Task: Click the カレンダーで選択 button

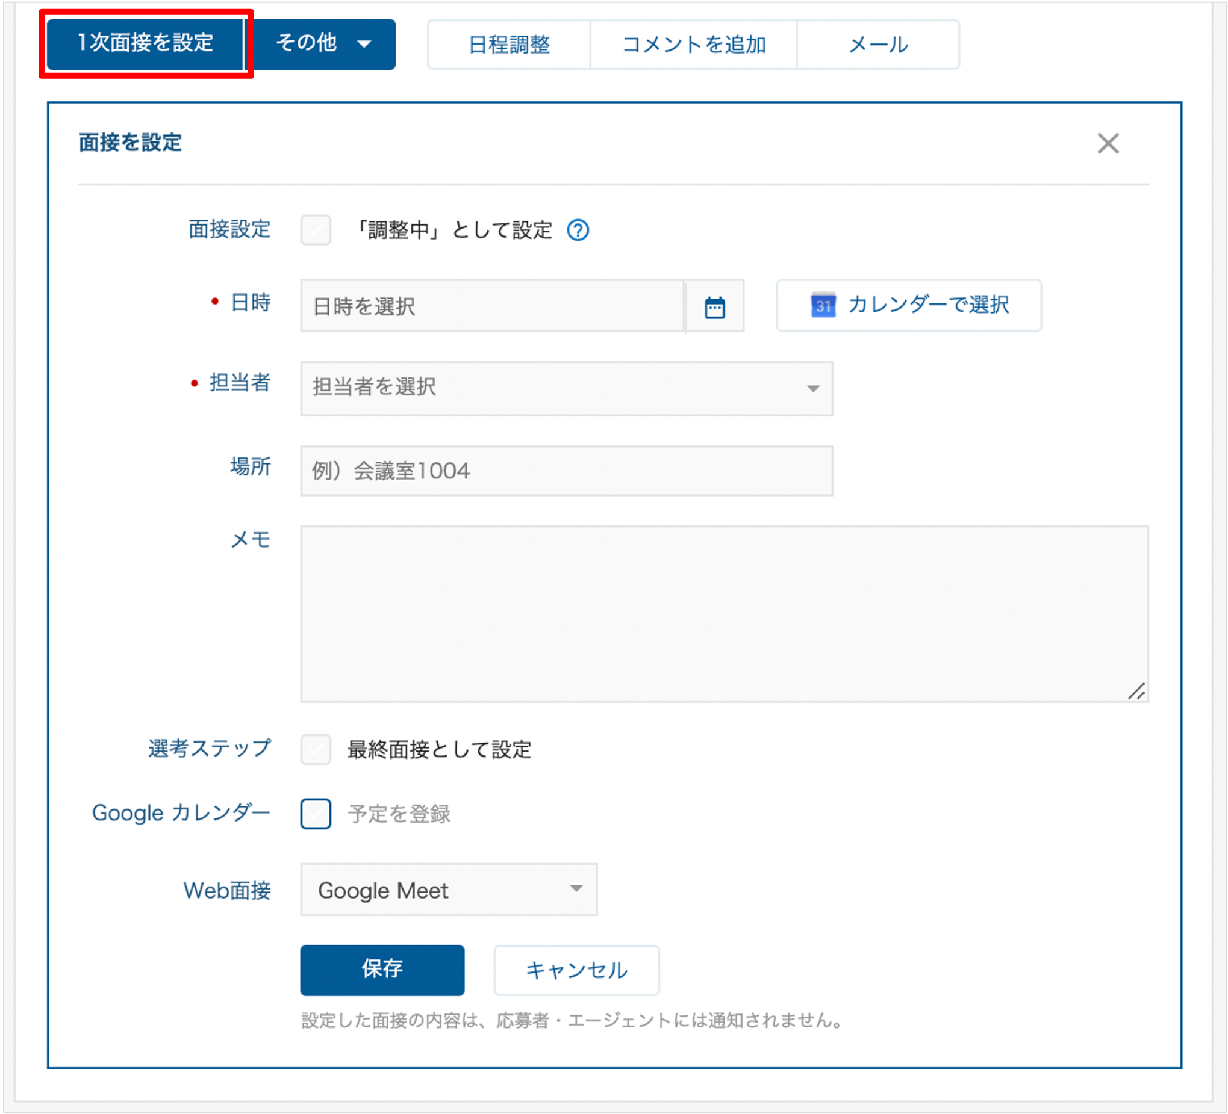Action: 909,305
